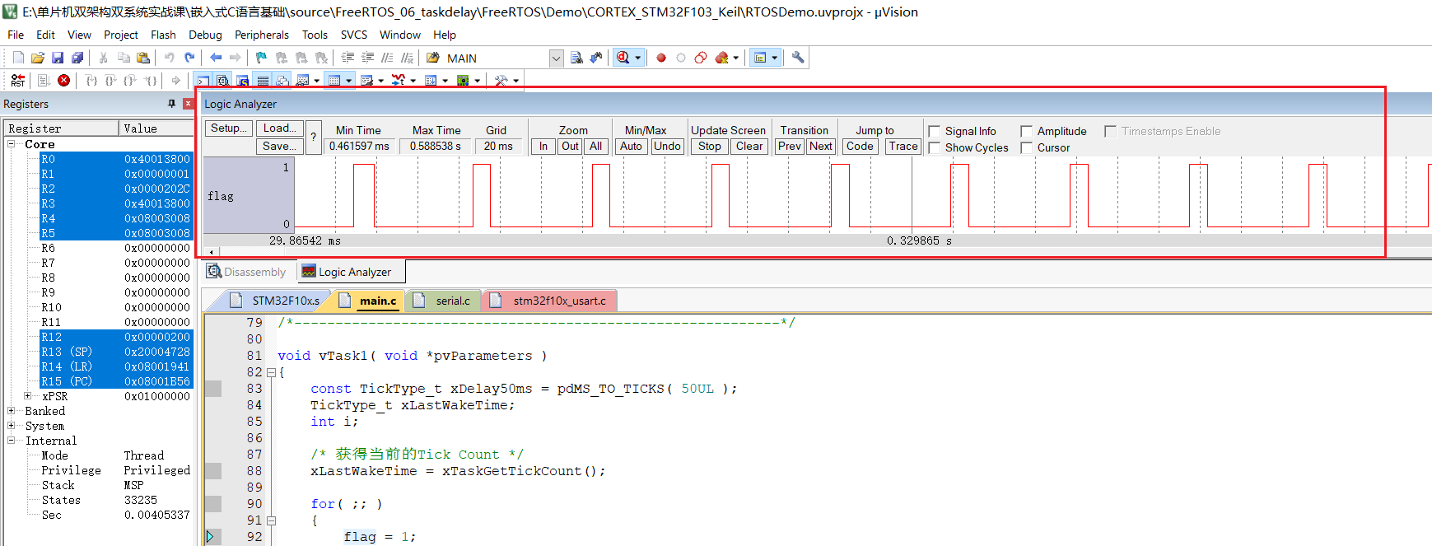Click the Disassembly tab

pos(246,272)
